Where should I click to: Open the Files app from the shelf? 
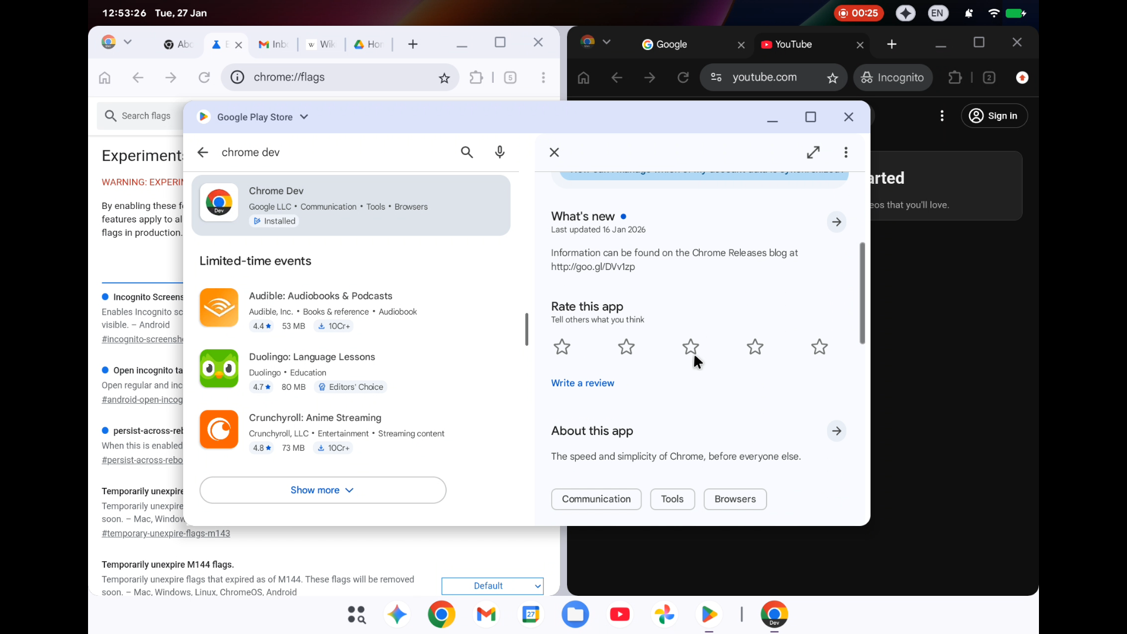point(575,615)
